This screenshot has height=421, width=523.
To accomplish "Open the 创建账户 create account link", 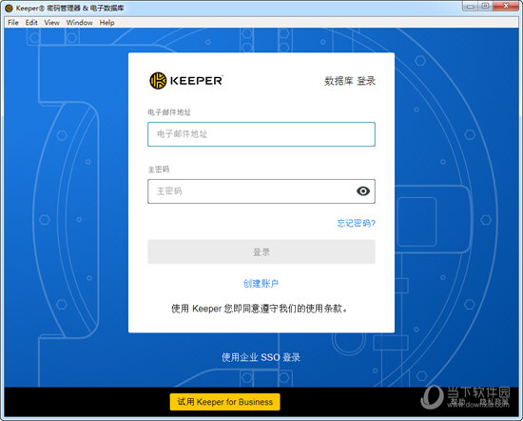I will [x=261, y=284].
